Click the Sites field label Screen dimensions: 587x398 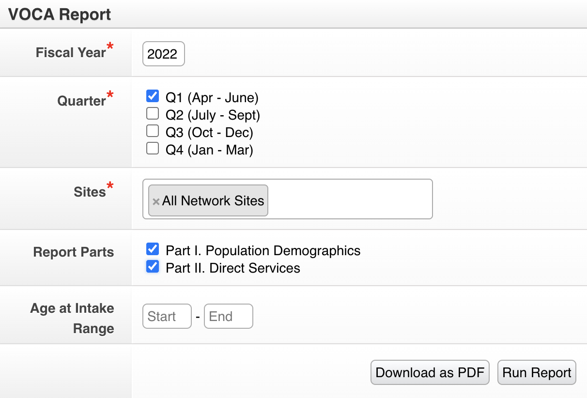[90, 192]
